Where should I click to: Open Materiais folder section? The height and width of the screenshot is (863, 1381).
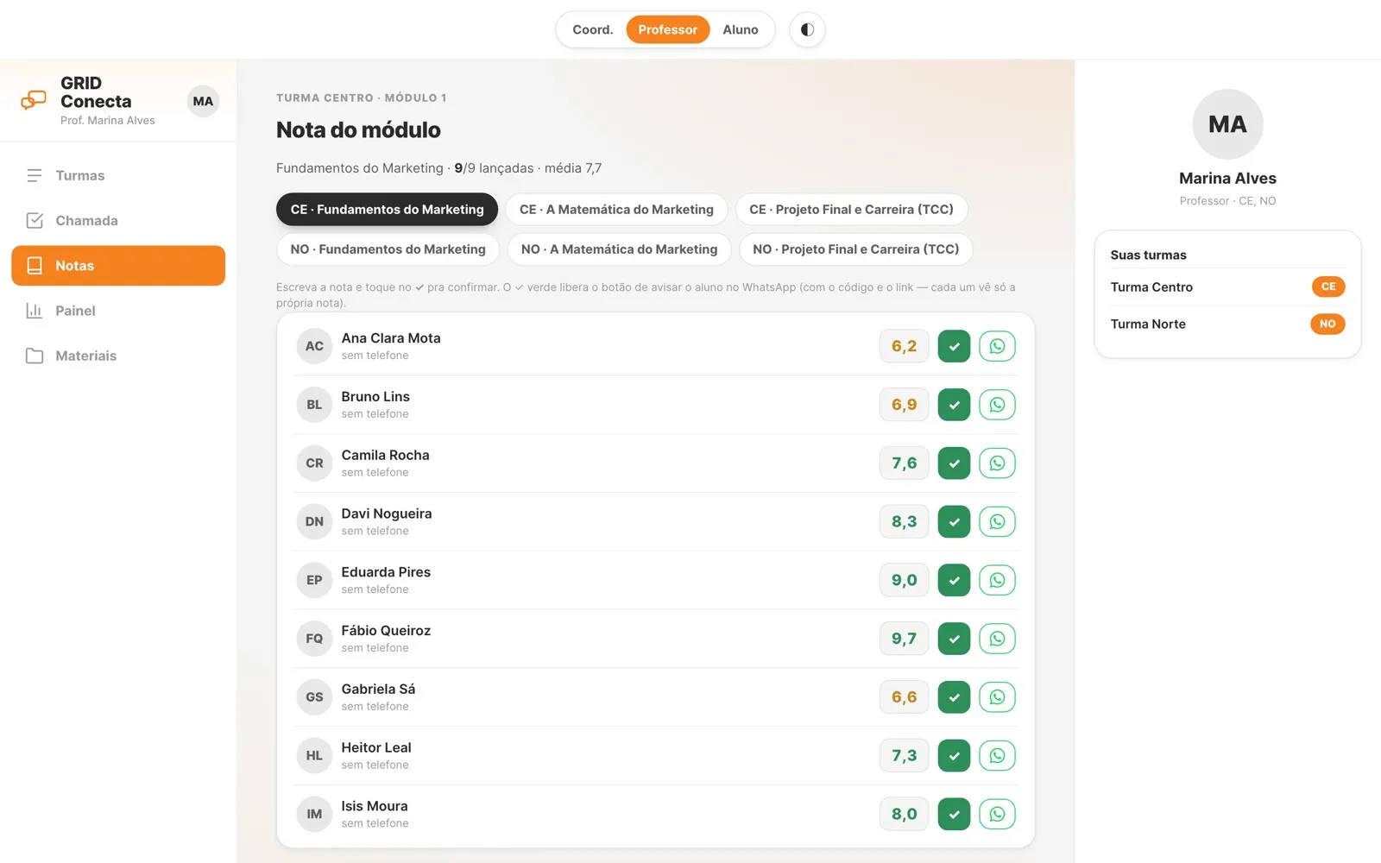click(x=118, y=356)
